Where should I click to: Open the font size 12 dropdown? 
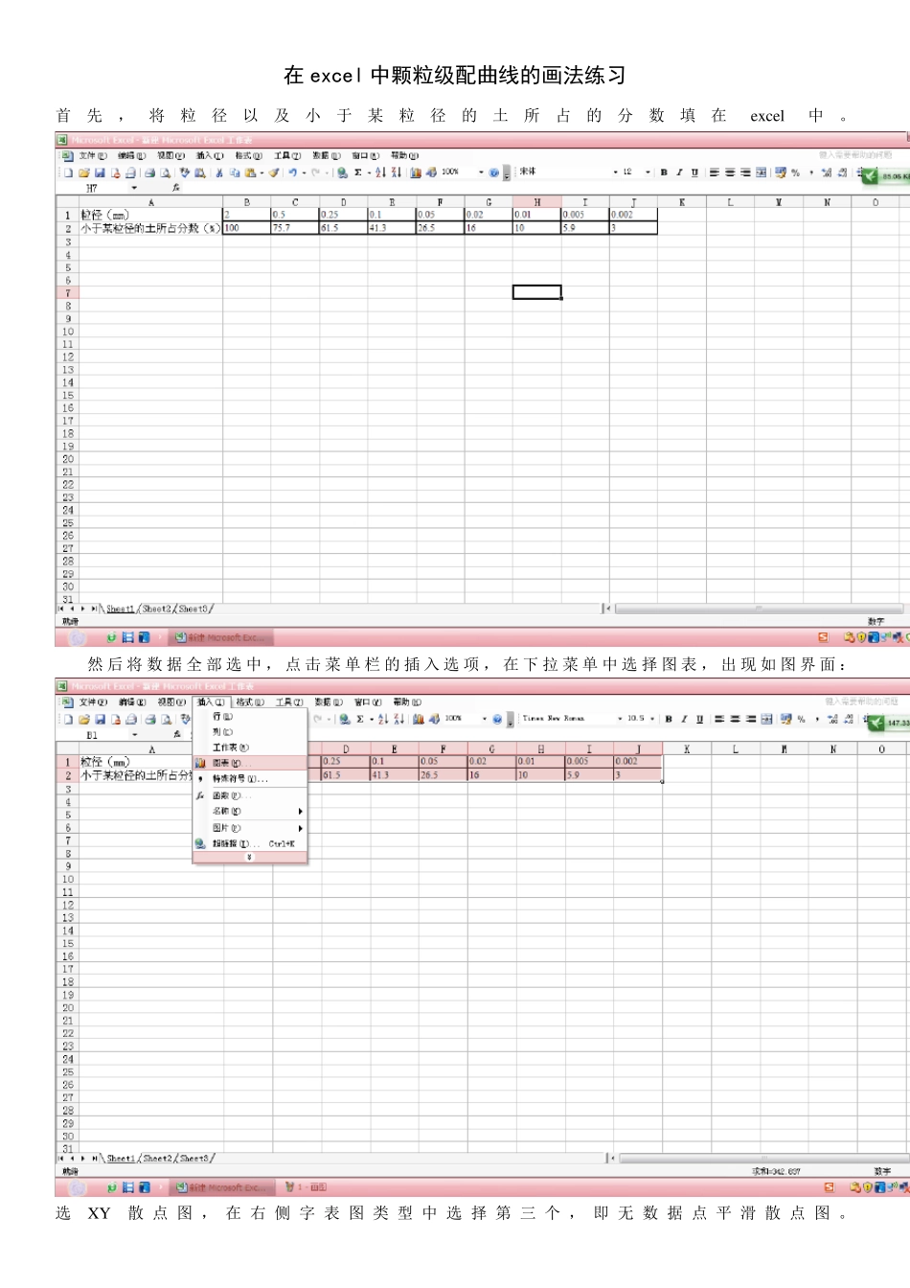click(x=648, y=172)
